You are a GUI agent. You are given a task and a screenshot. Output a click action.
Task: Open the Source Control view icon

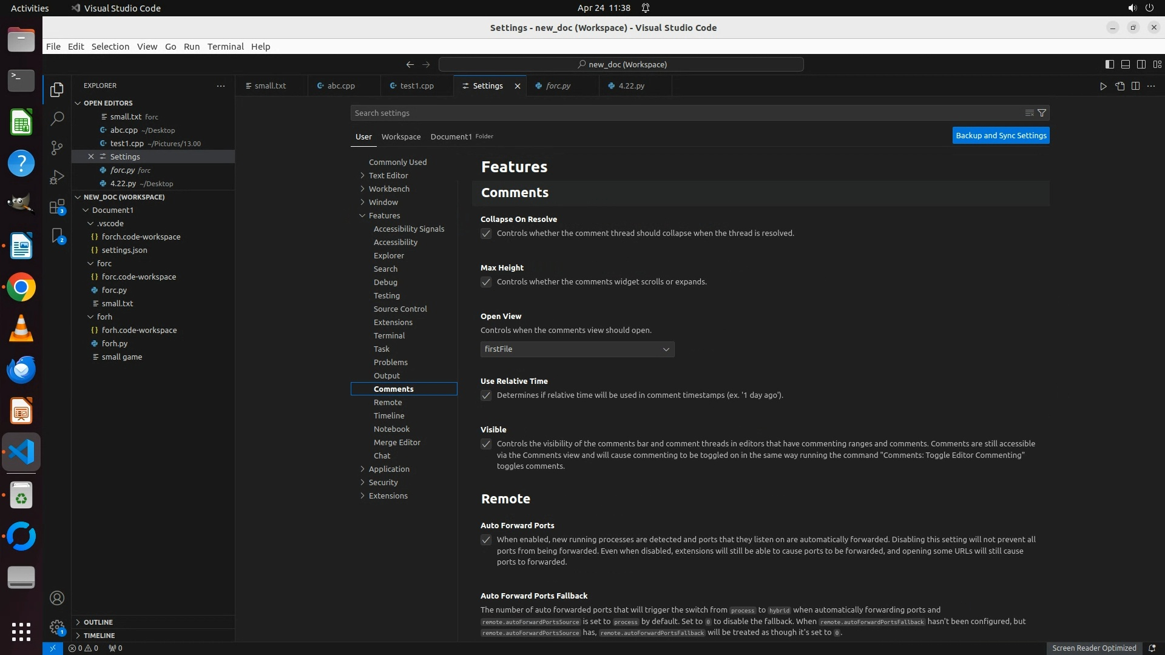(x=57, y=148)
